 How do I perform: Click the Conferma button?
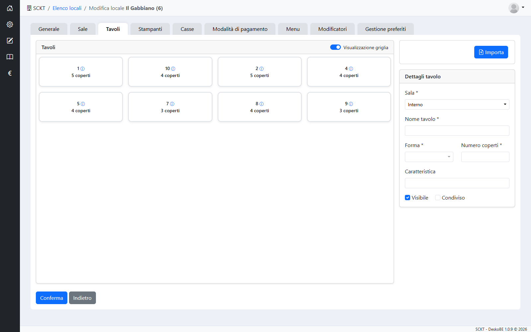tap(51, 298)
